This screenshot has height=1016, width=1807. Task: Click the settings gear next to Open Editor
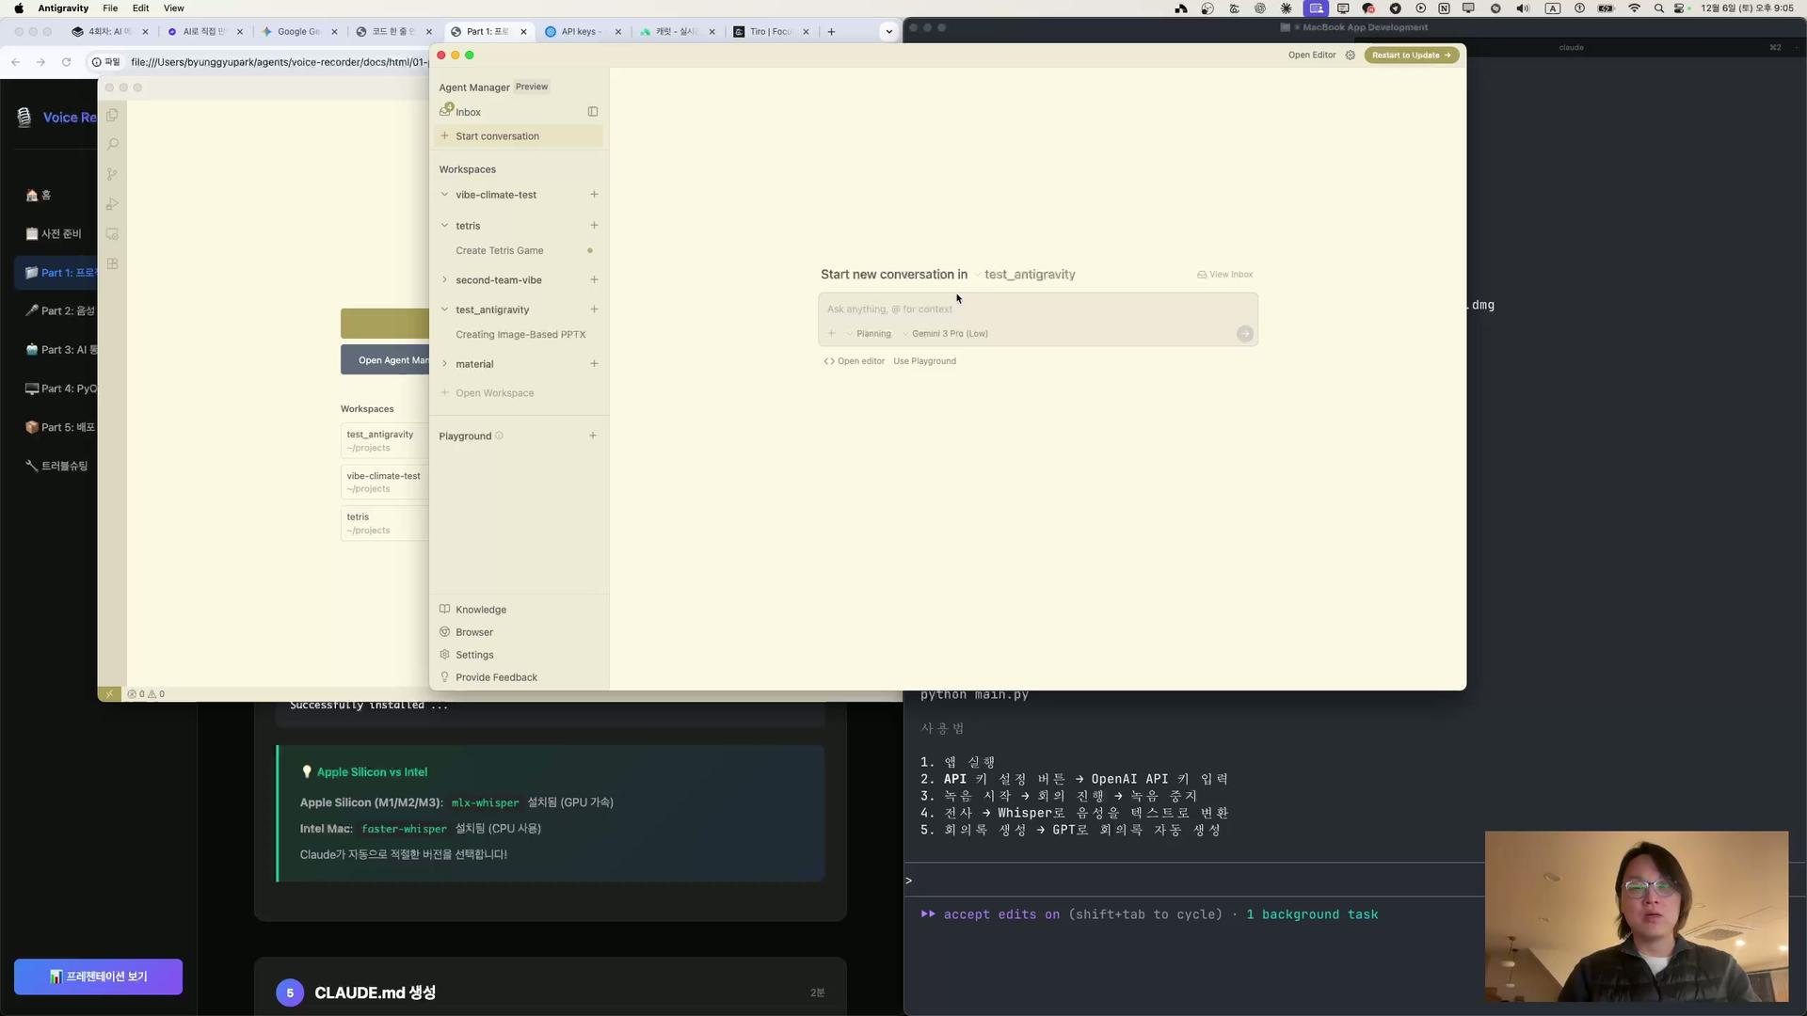[1351, 56]
